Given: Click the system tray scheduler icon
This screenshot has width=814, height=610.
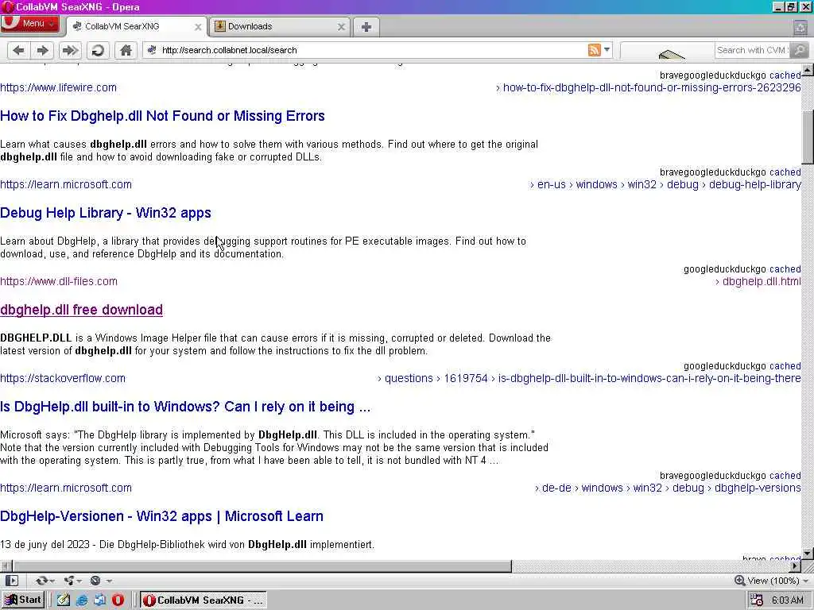Looking at the screenshot, I should click(757, 600).
